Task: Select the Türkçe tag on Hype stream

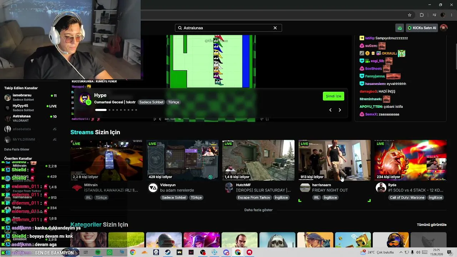Action: [174, 102]
